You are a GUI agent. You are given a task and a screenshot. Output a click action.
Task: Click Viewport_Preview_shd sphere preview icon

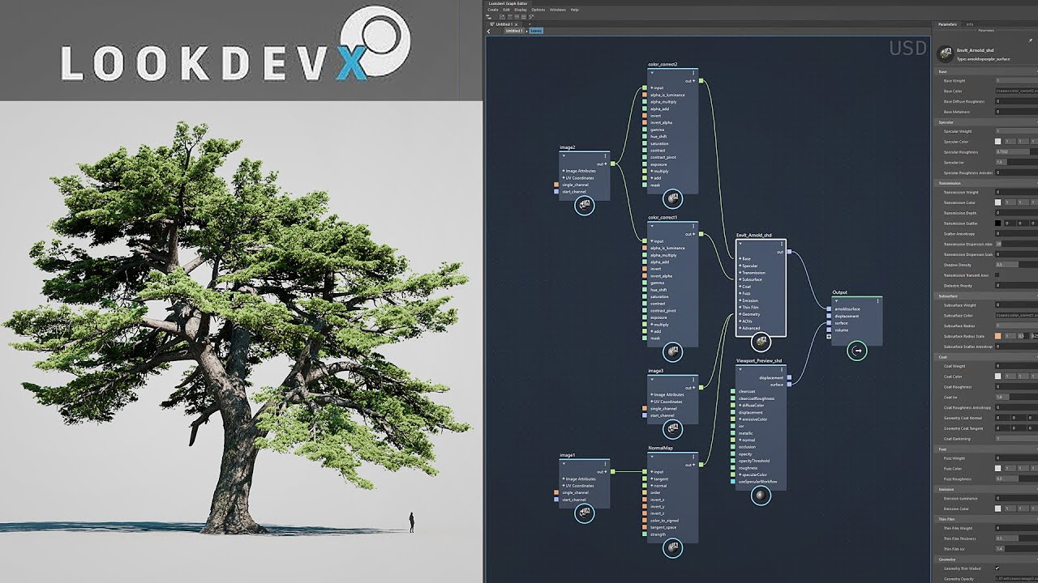tap(761, 496)
